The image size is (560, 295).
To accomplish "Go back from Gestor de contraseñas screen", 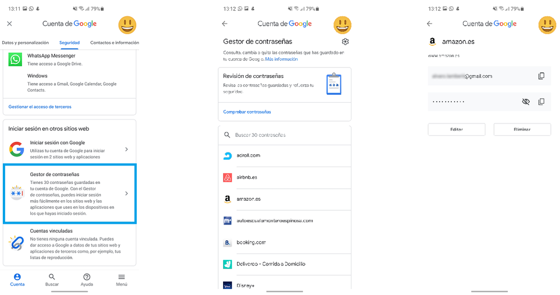I will tap(225, 24).
